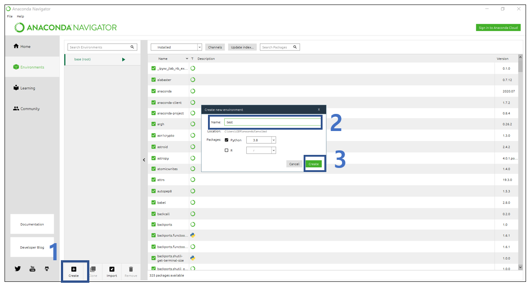Select the base (root) environment
The height and width of the screenshot is (285, 531).
[x=102, y=59]
